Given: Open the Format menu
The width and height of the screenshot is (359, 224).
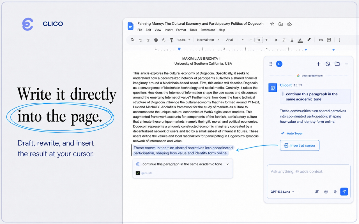Looking at the screenshot, I should click(181, 30).
